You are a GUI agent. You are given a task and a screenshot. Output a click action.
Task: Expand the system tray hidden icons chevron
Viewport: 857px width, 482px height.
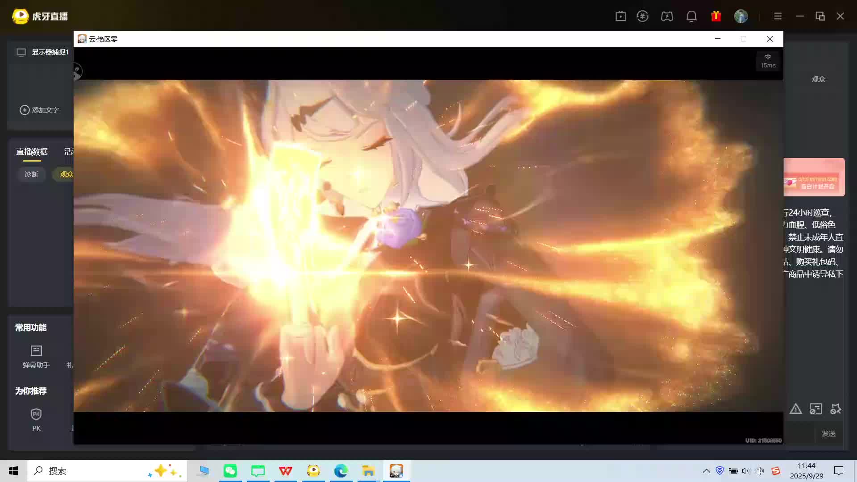[706, 471]
